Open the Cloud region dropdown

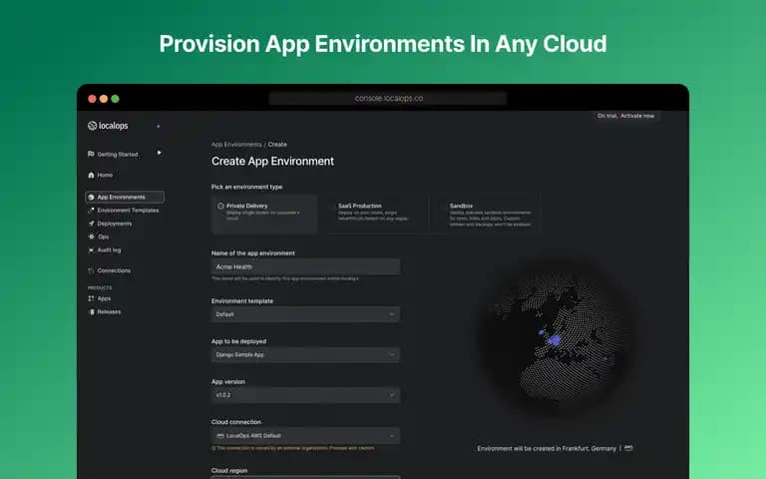coord(306,477)
